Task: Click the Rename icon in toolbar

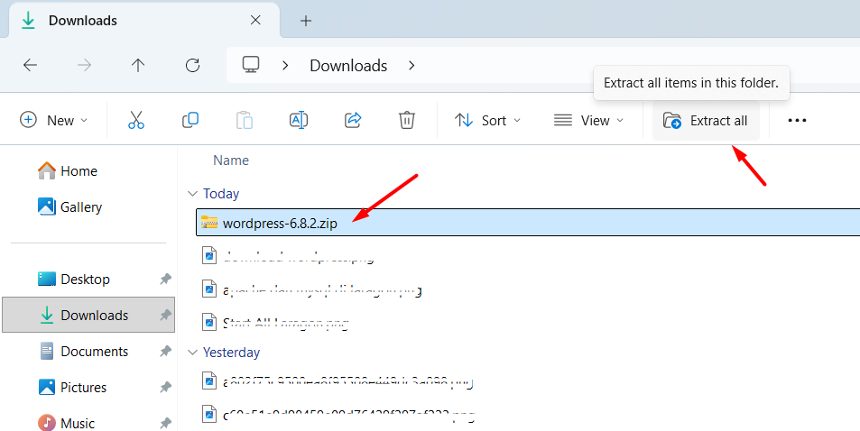Action: 299,120
